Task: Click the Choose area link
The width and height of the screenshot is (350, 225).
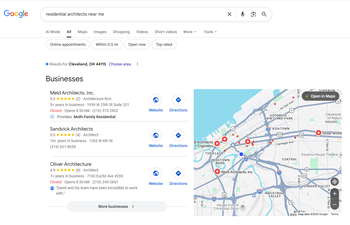Action: [x=120, y=64]
